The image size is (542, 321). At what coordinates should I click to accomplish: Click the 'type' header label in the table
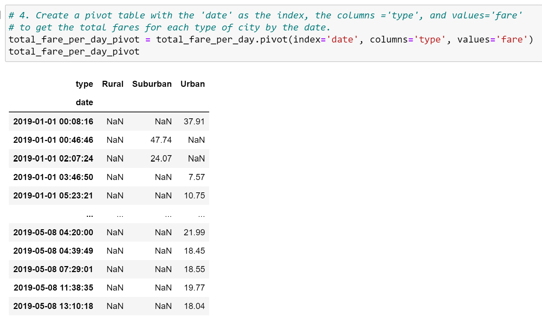85,84
